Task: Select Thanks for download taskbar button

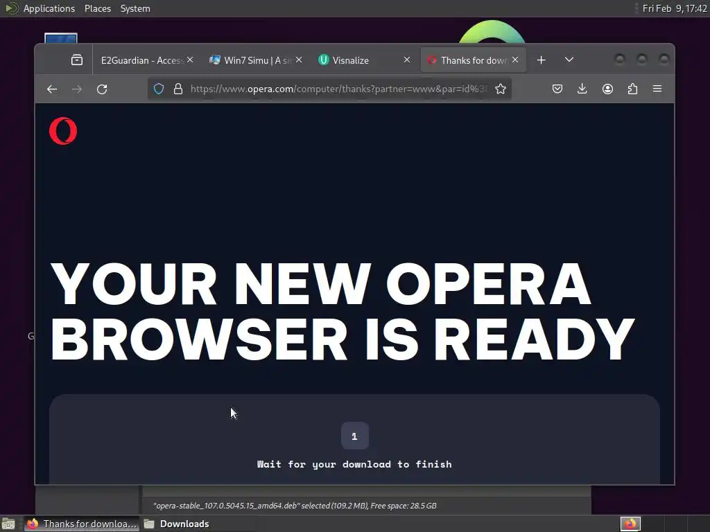Action: click(82, 524)
